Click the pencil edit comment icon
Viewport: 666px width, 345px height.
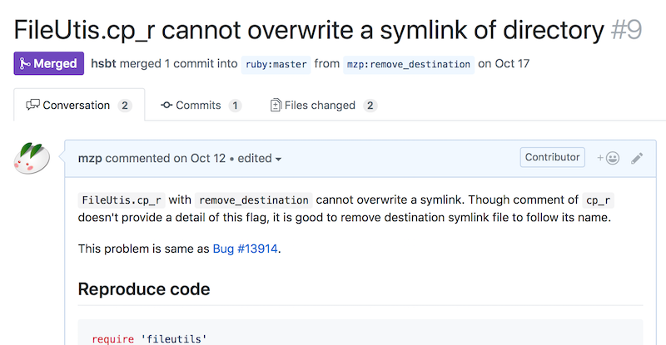[637, 158]
